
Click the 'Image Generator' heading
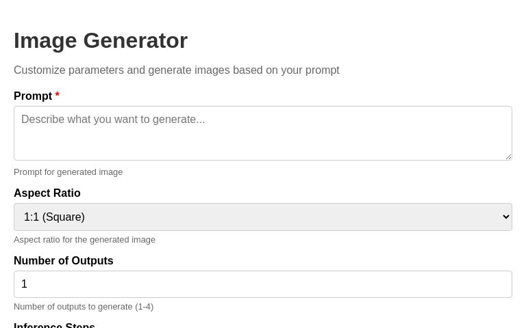pyautogui.click(x=101, y=41)
